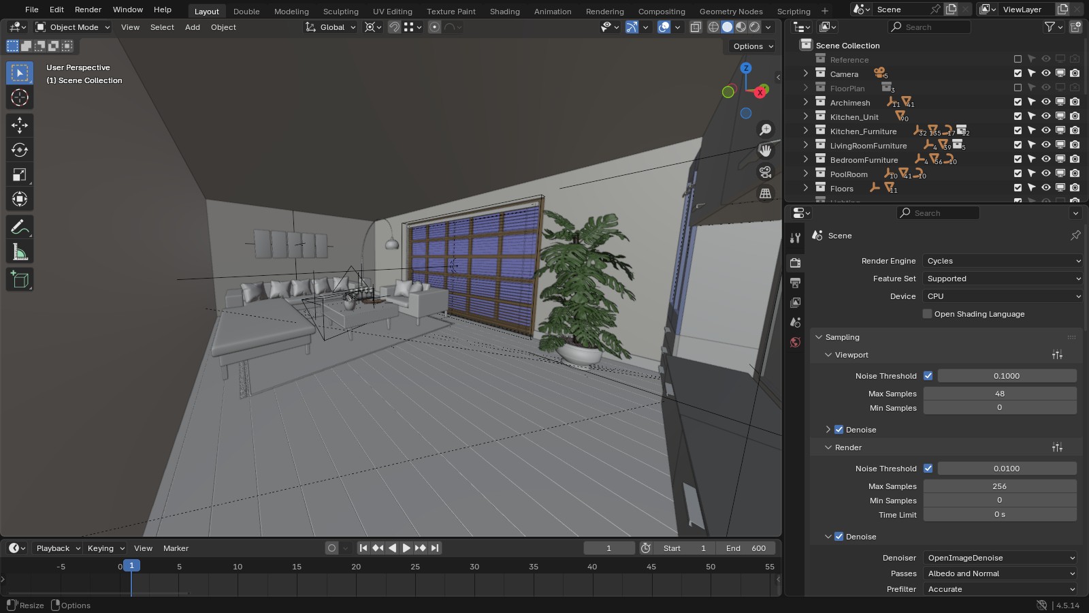The image size is (1089, 613).
Task: Toggle viewport Noise Threshold checkbox
Action: 928,376
